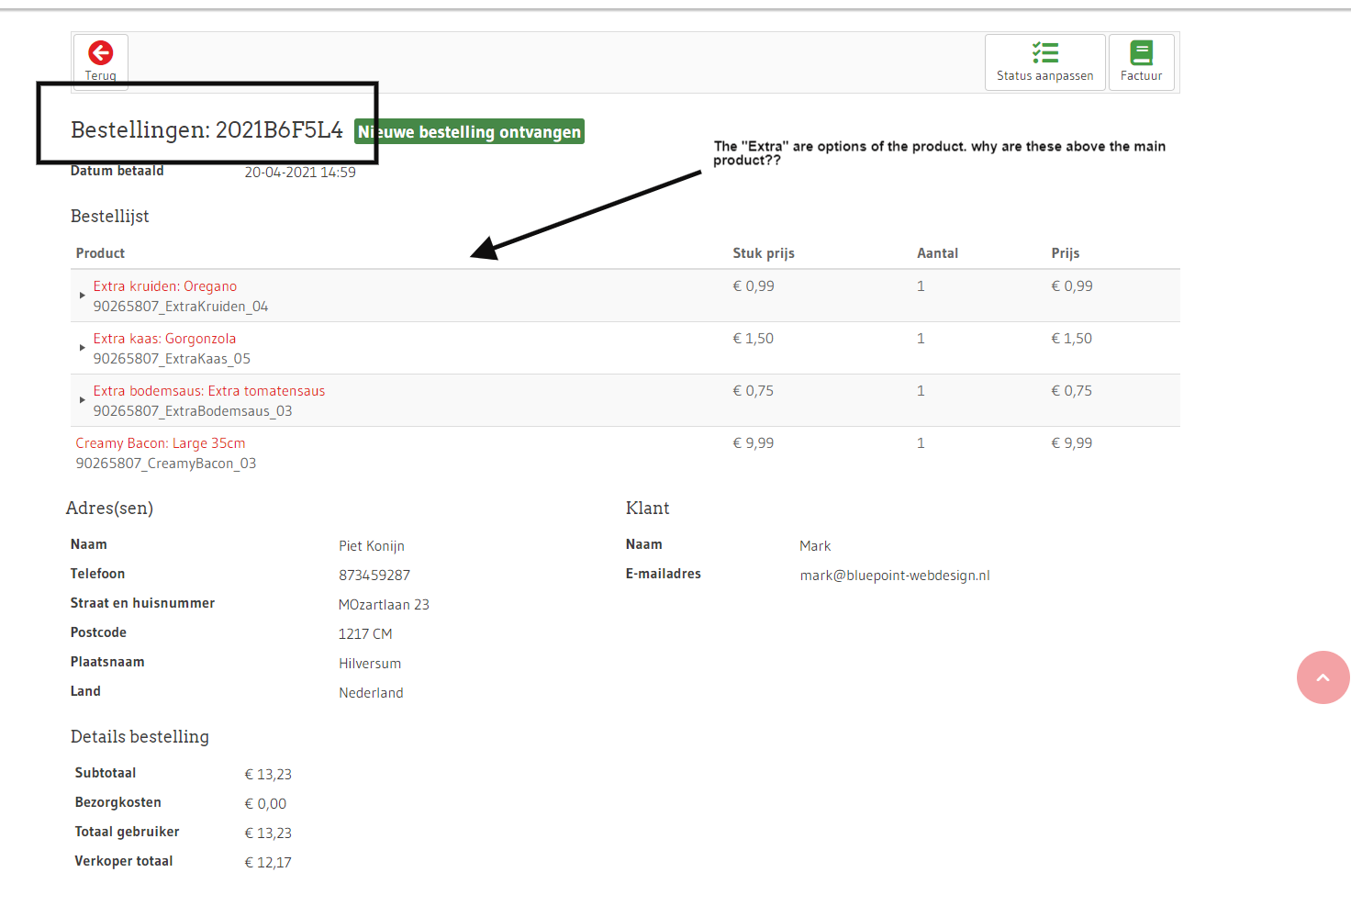The width and height of the screenshot is (1351, 906).
Task: Expand the Extra kaas: Gorgonzola row arrow
Action: [83, 348]
